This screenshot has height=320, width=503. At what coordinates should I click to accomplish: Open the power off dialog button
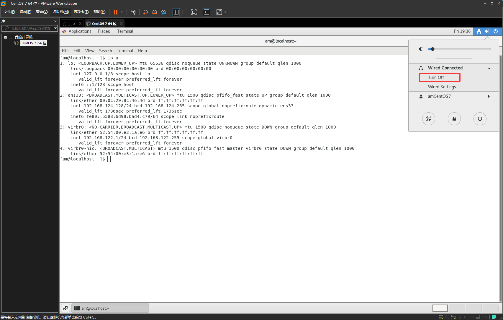point(480,119)
